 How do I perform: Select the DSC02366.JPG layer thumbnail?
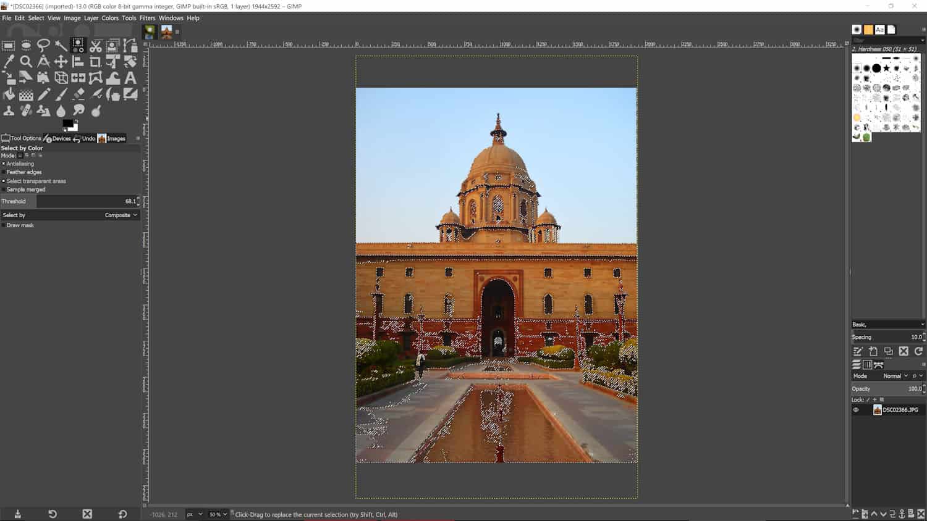(x=877, y=410)
